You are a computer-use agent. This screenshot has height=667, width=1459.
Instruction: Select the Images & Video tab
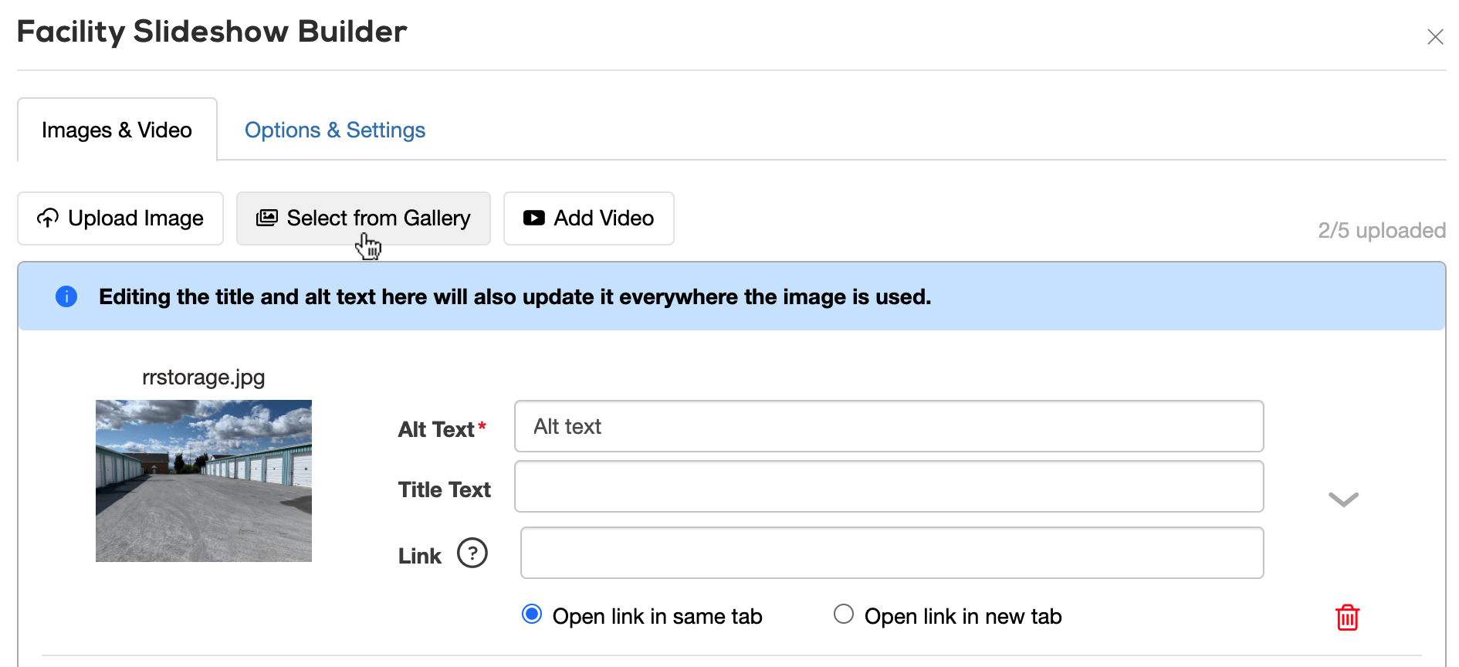(117, 130)
